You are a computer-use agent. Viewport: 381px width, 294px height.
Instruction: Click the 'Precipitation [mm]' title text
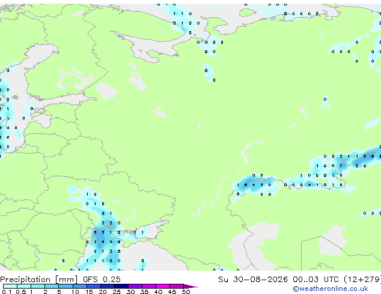coord(38,280)
